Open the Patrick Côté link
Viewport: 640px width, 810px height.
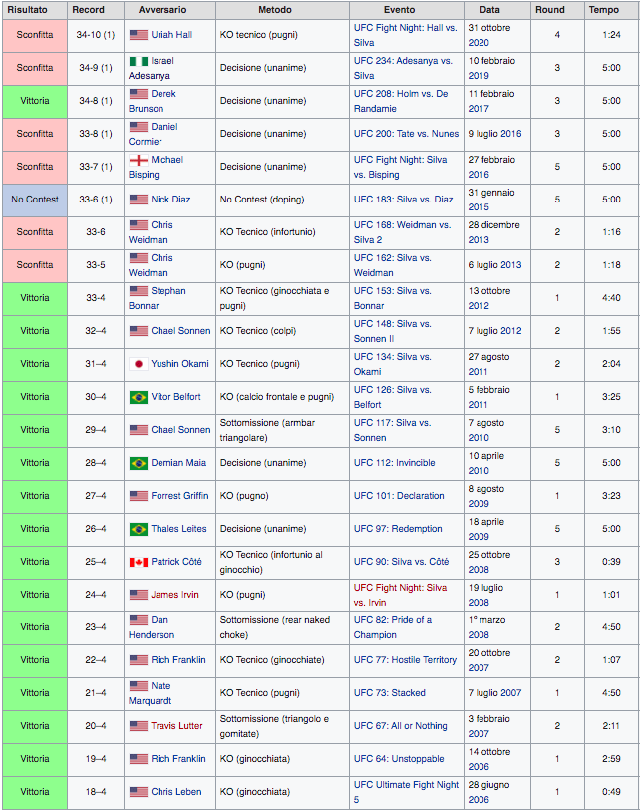[x=176, y=562]
